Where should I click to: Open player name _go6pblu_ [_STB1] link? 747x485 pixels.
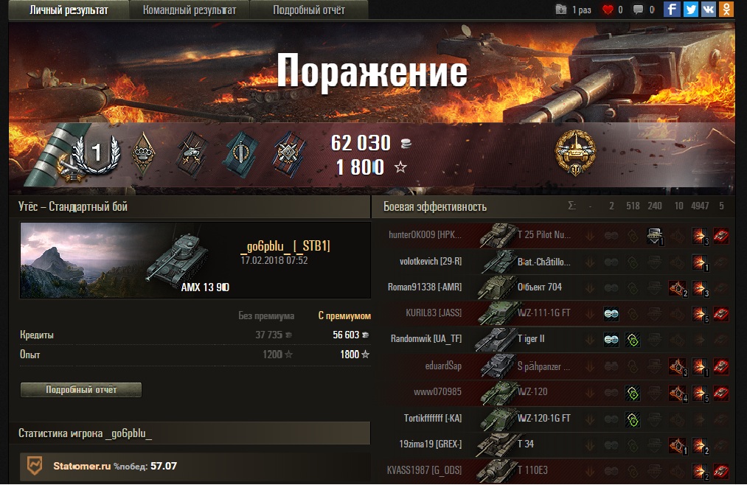click(285, 245)
